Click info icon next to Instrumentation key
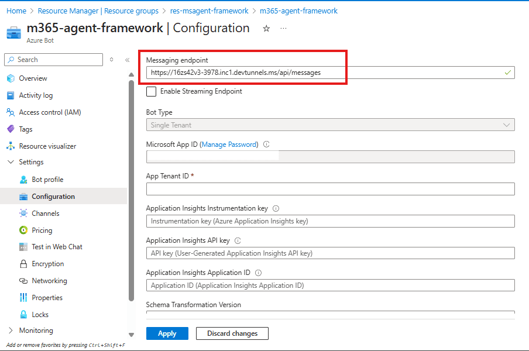The image size is (529, 351). (276, 208)
